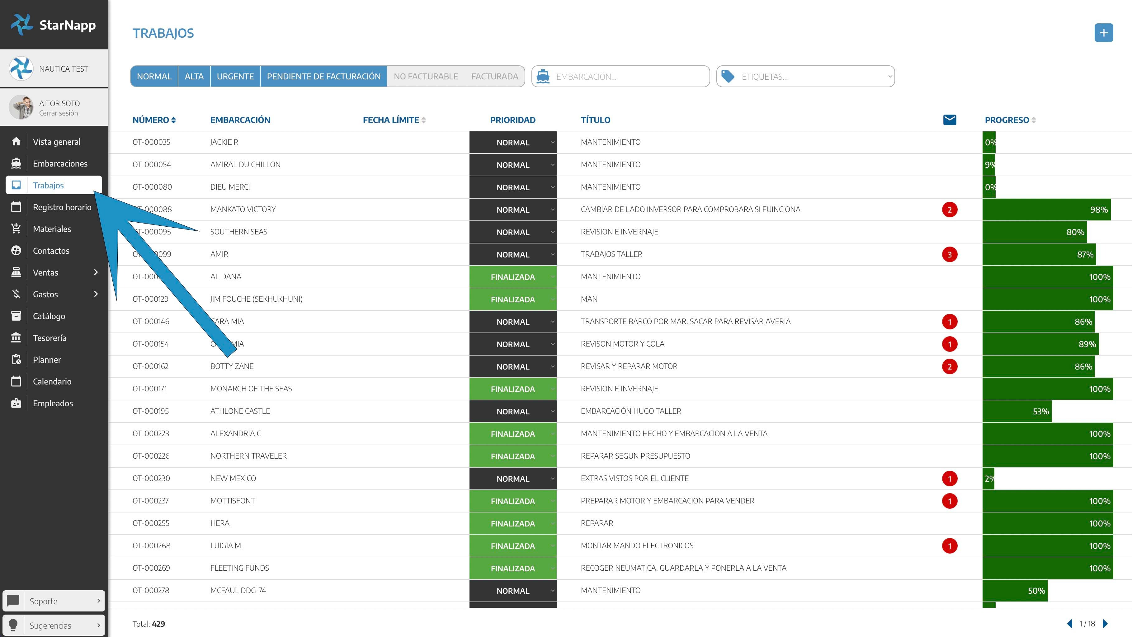Click red badge 3 on AMIR row
The image size is (1132, 637).
(x=949, y=254)
